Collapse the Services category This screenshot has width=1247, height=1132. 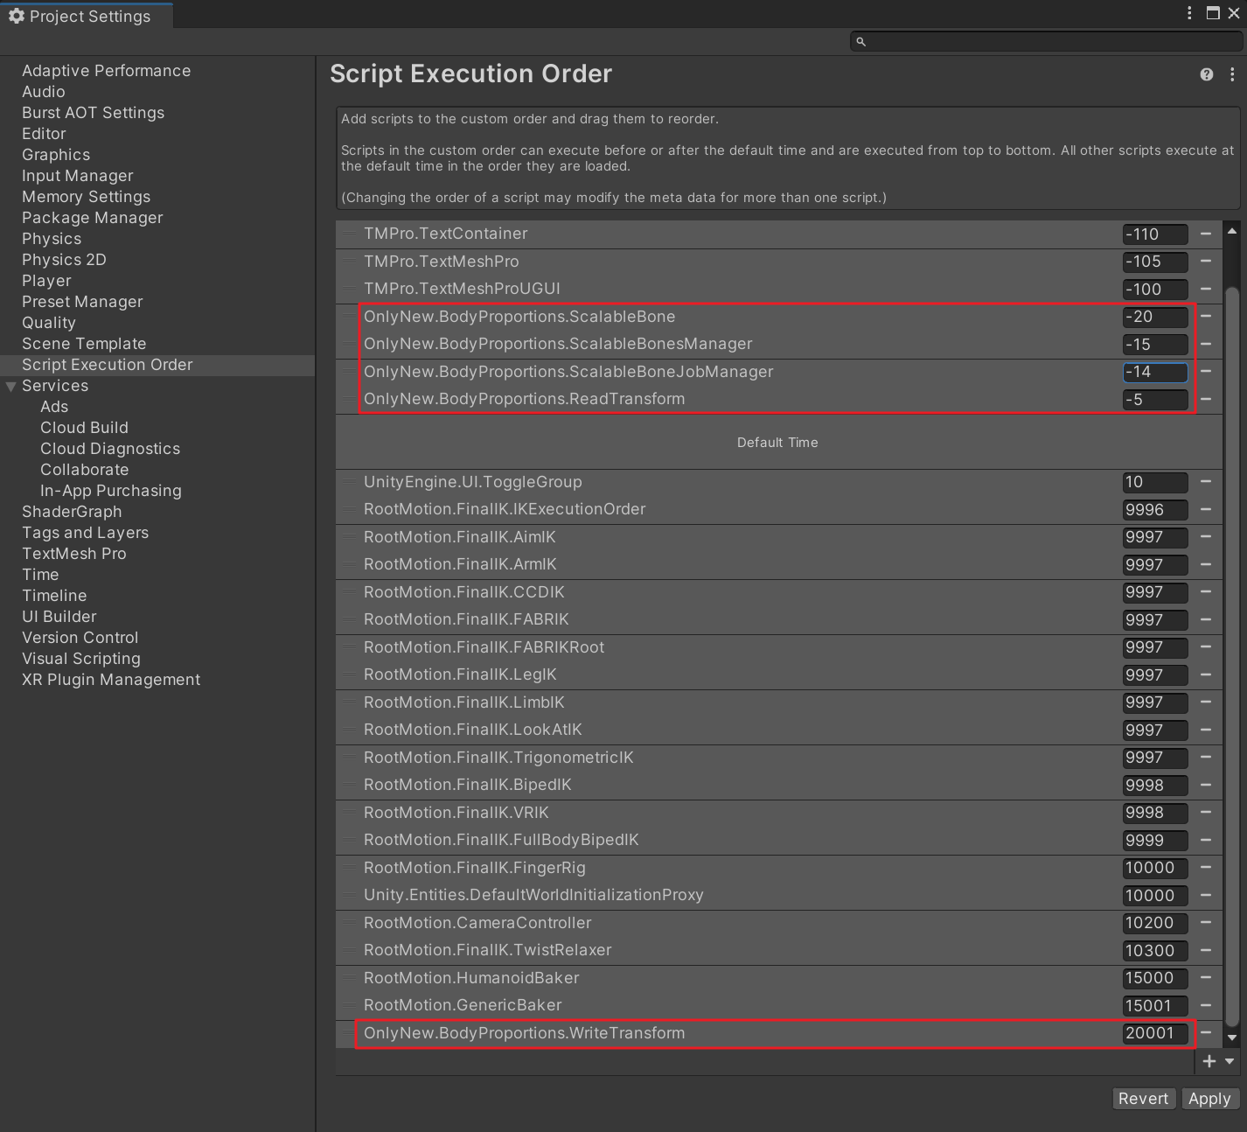click(11, 386)
